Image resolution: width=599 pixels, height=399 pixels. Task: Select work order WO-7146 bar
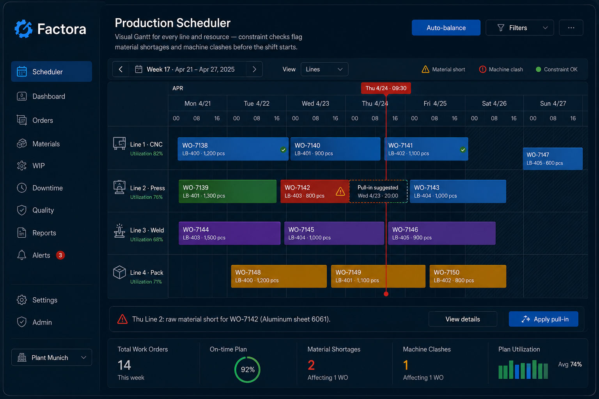(x=442, y=233)
